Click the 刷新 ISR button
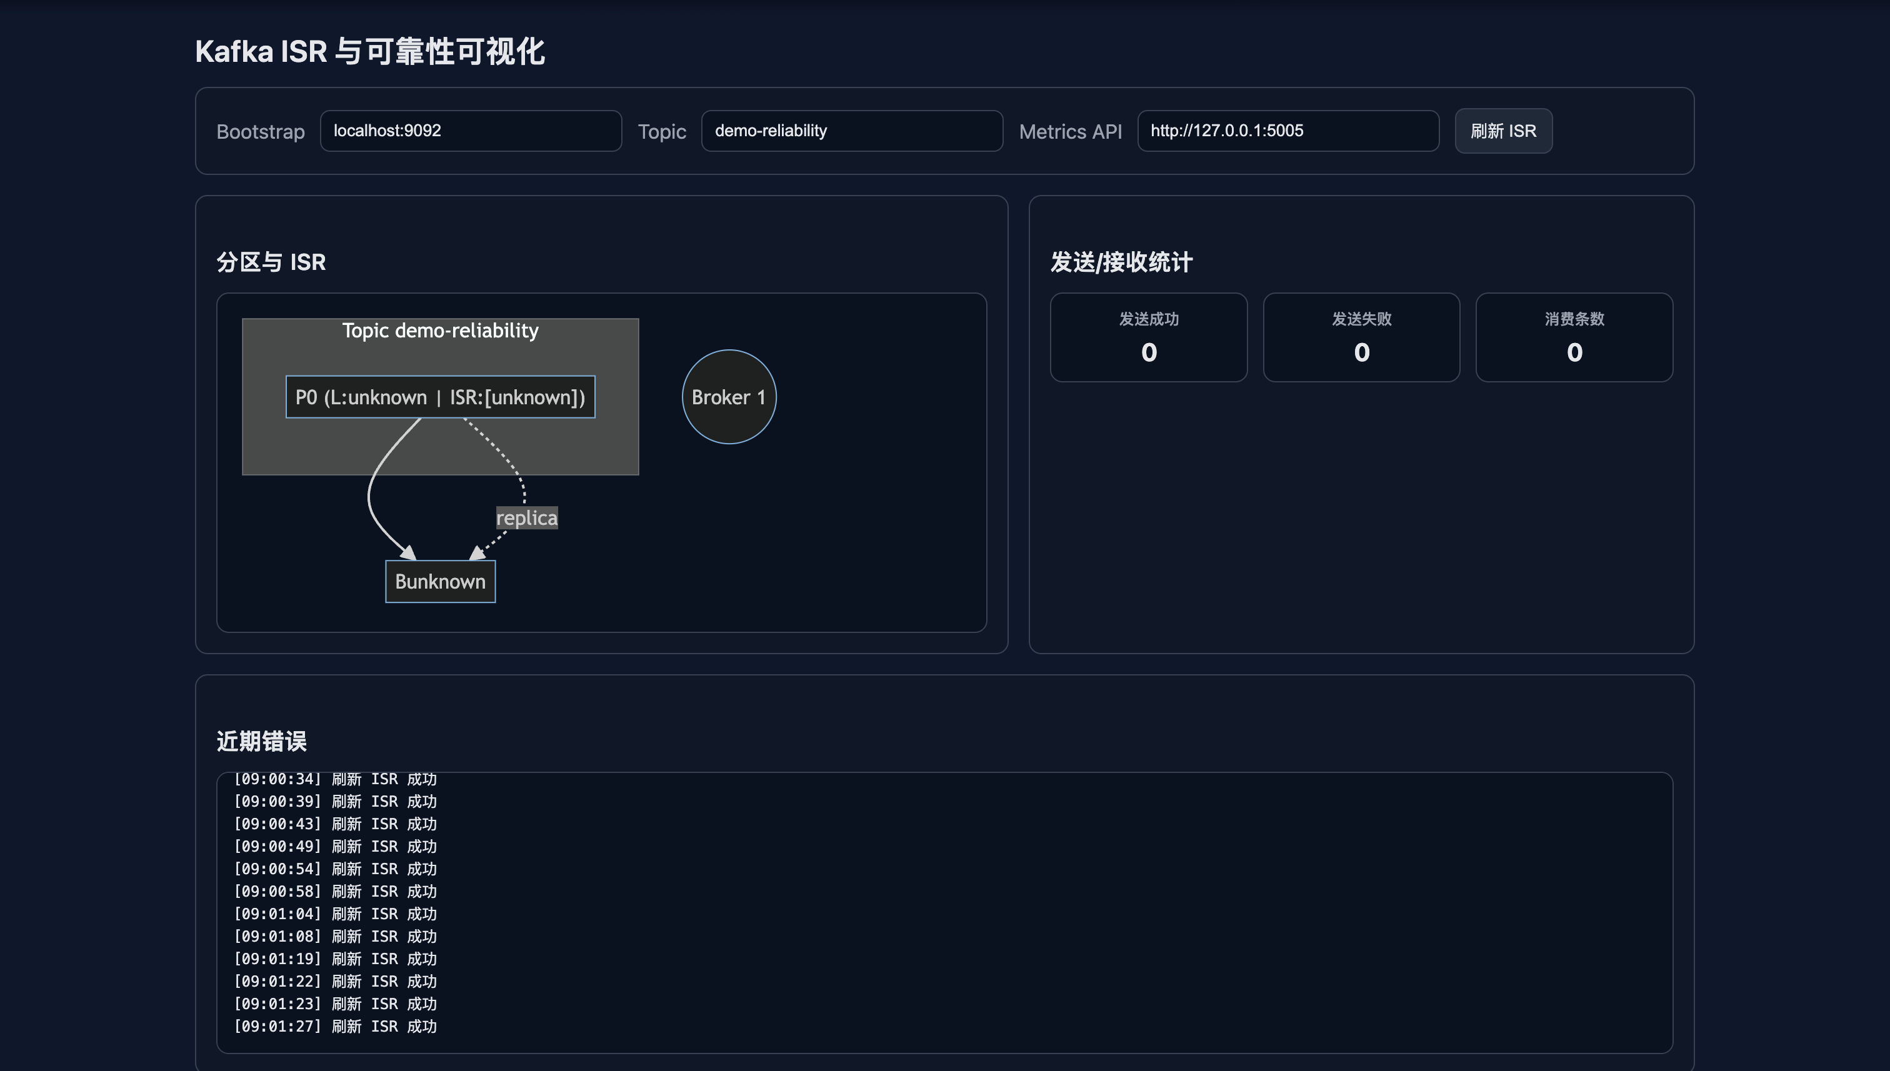Viewport: 1890px width, 1071px height. click(x=1502, y=131)
